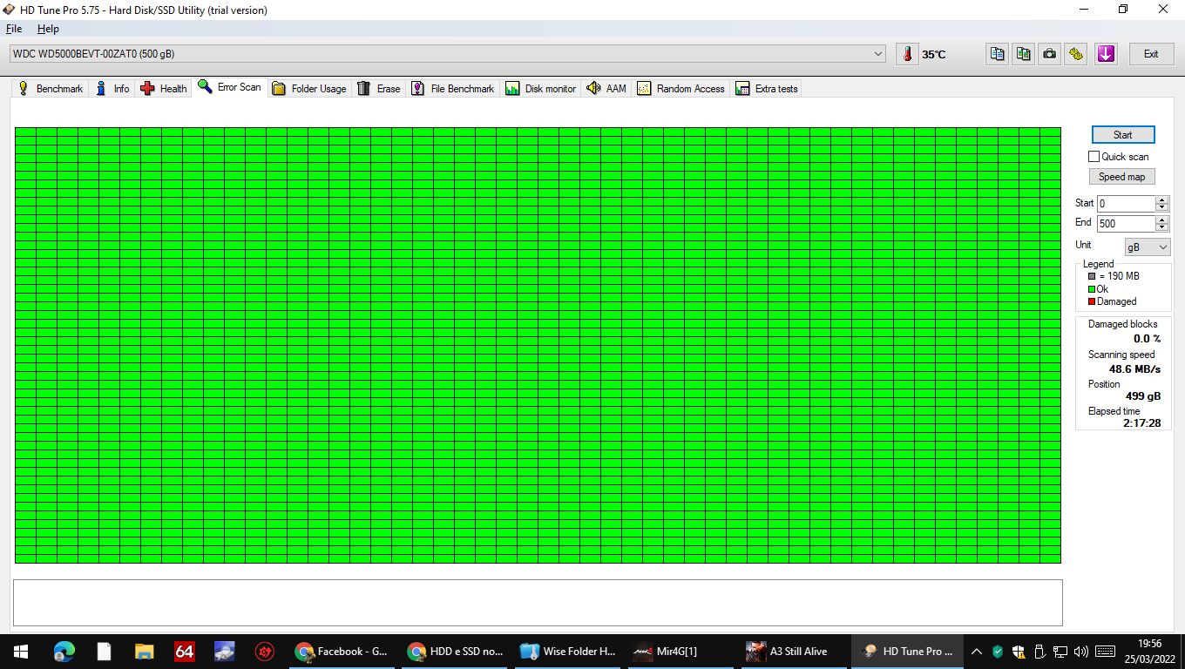The height and width of the screenshot is (669, 1185).
Task: Open File Explorer from taskbar
Action: tap(145, 651)
